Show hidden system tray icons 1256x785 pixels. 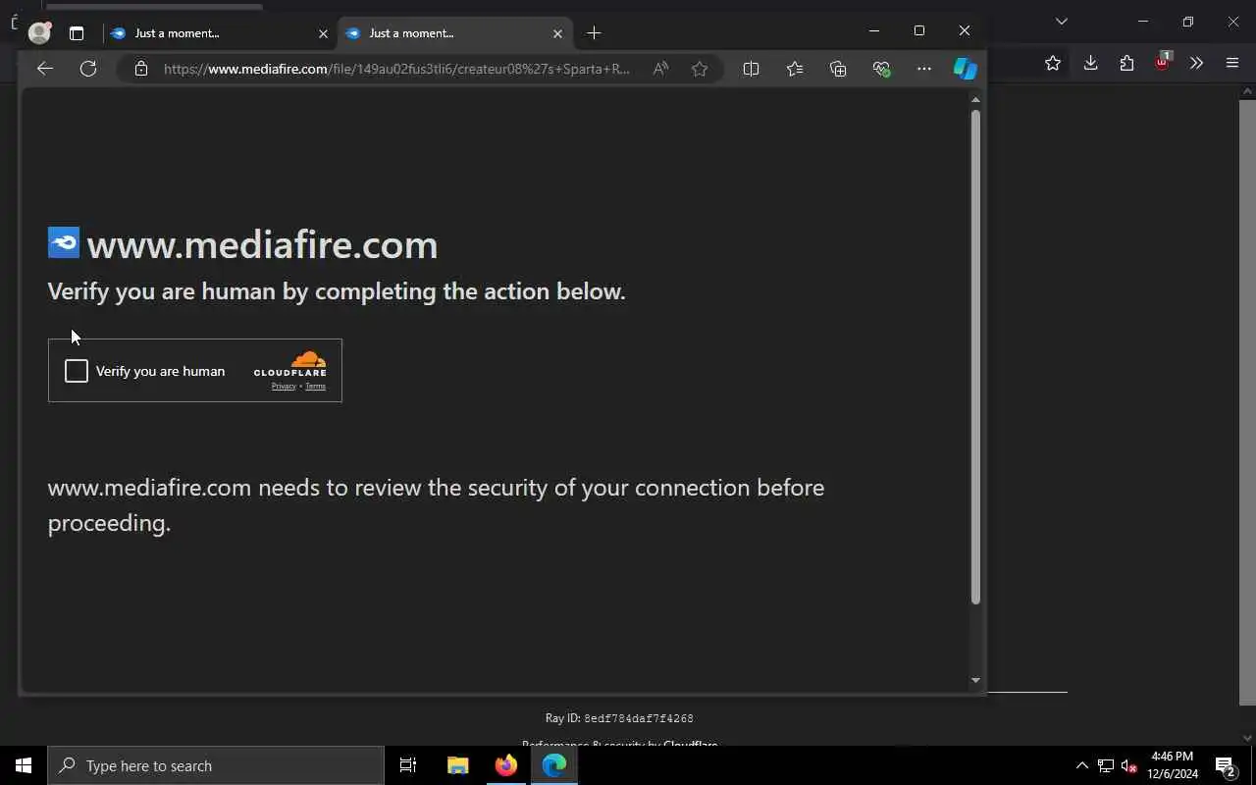click(1081, 765)
